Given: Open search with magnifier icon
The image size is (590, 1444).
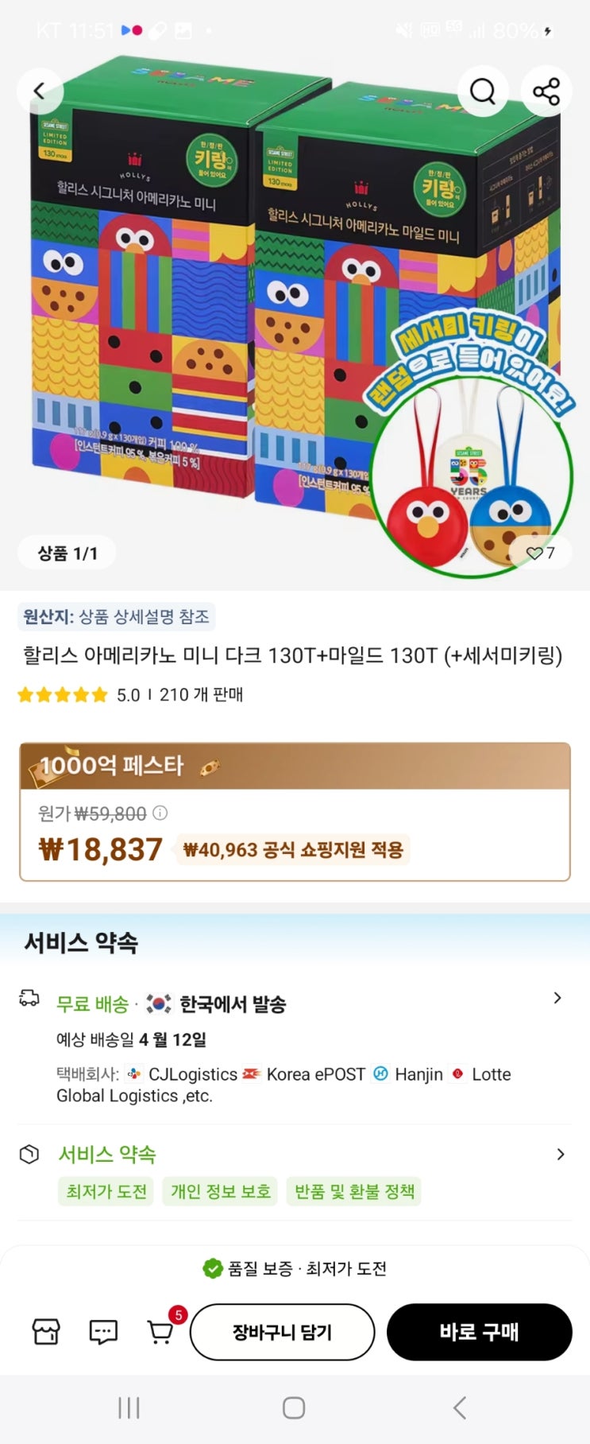Looking at the screenshot, I should (483, 91).
